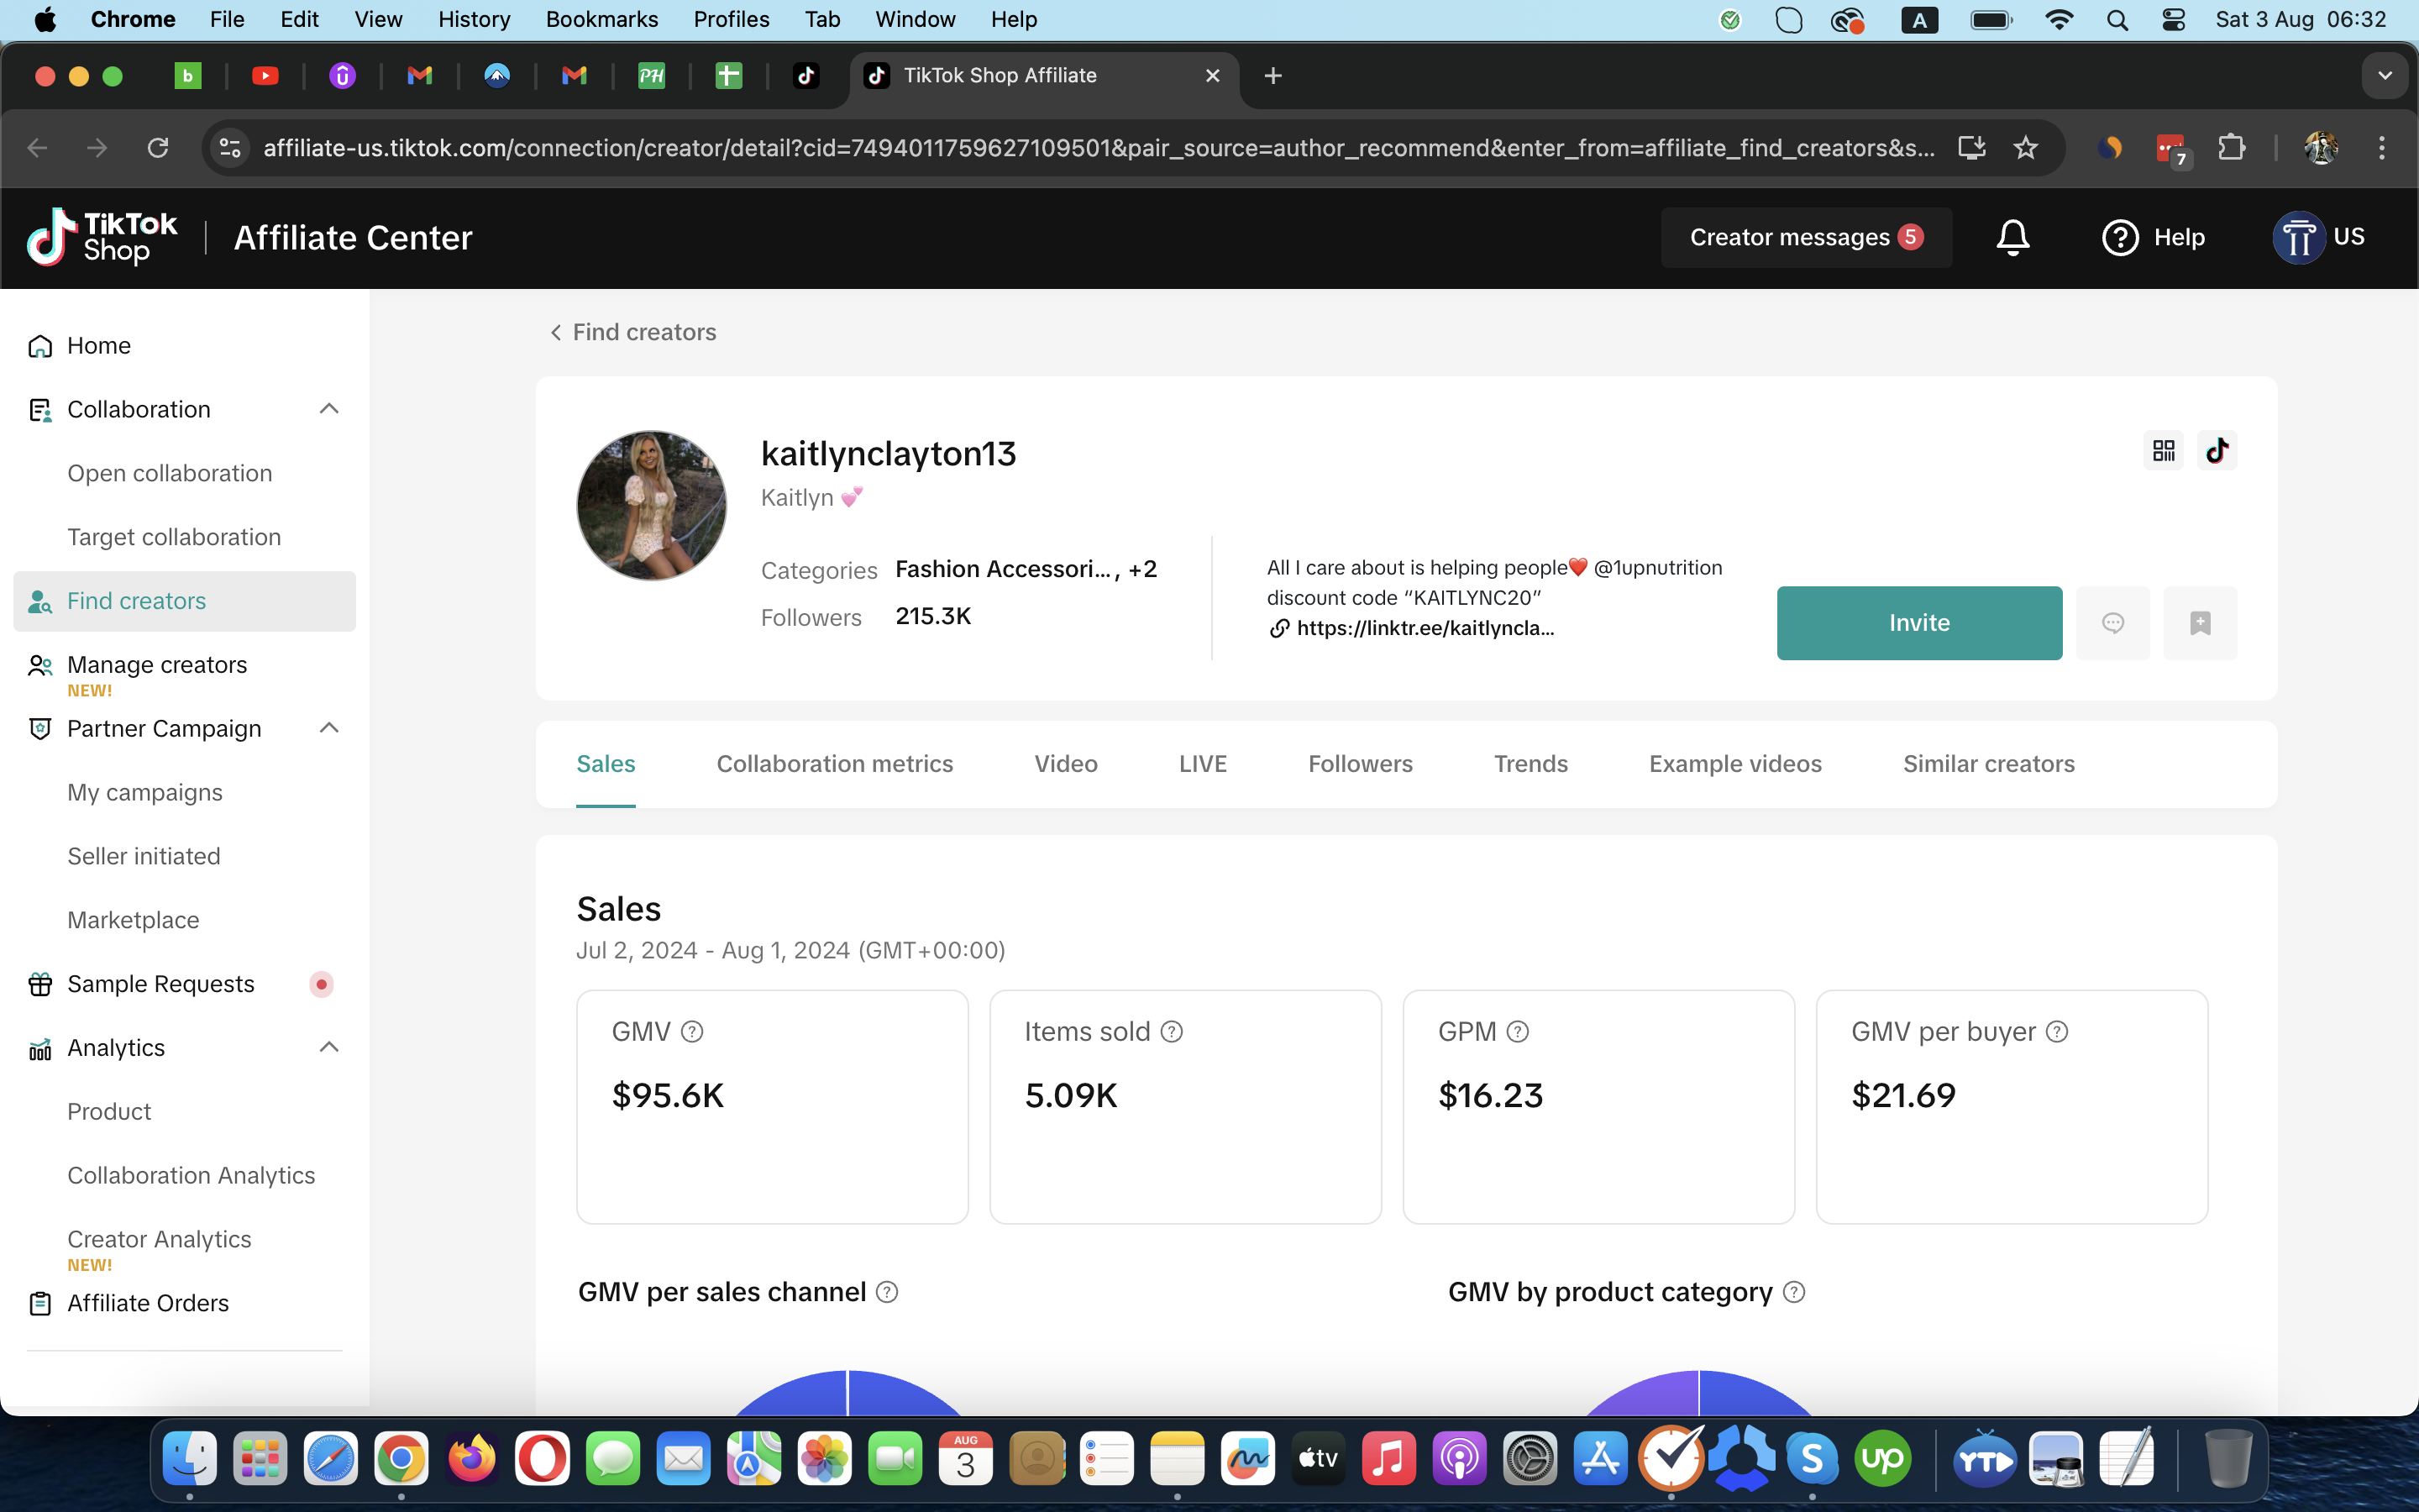
Task: Click info icon beside GMV by product category
Action: [x=1794, y=1292]
